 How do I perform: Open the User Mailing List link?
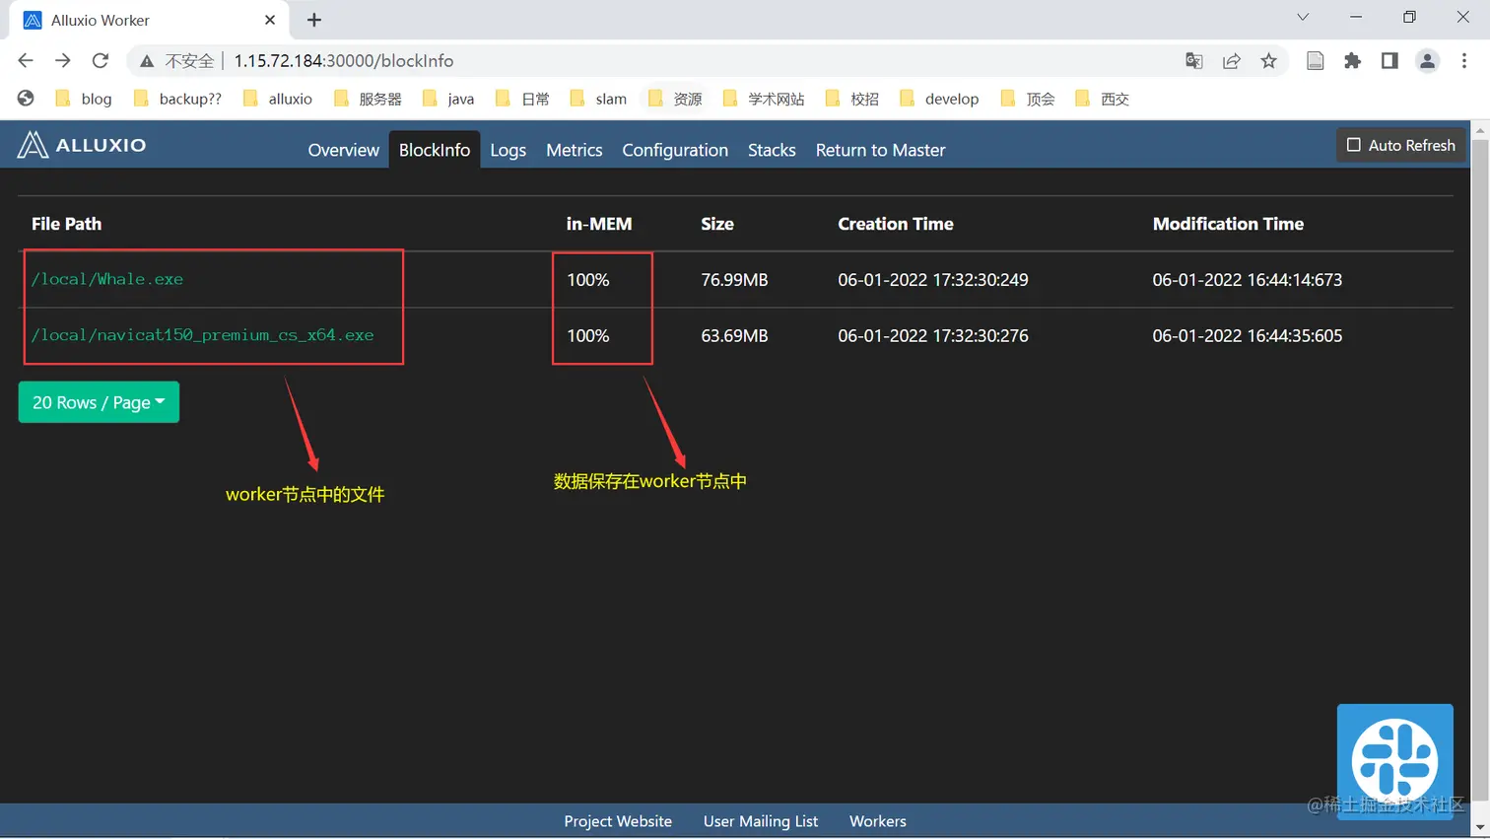point(761,821)
